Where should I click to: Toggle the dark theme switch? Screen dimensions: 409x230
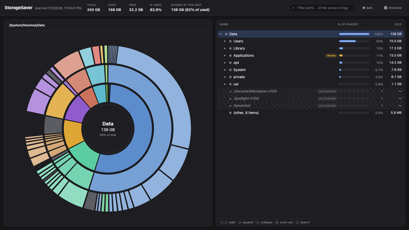click(x=367, y=8)
